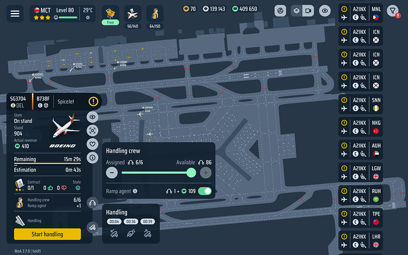The image size is (408, 255).
Task: Open the NKG A21NX flight card
Action: [360, 127]
